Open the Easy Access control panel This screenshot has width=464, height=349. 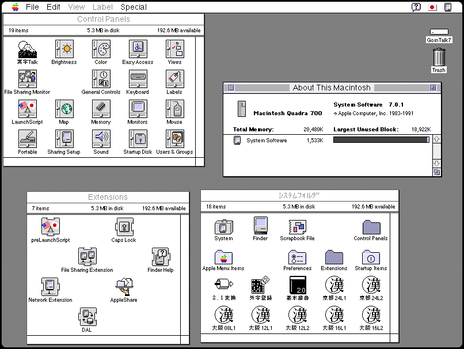pyautogui.click(x=138, y=49)
